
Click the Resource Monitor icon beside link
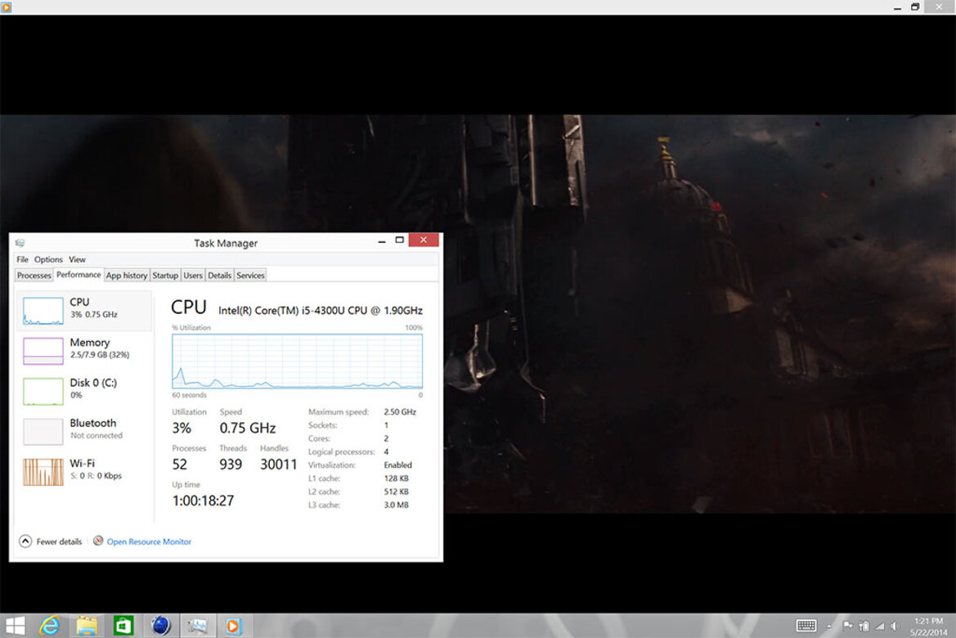[98, 541]
